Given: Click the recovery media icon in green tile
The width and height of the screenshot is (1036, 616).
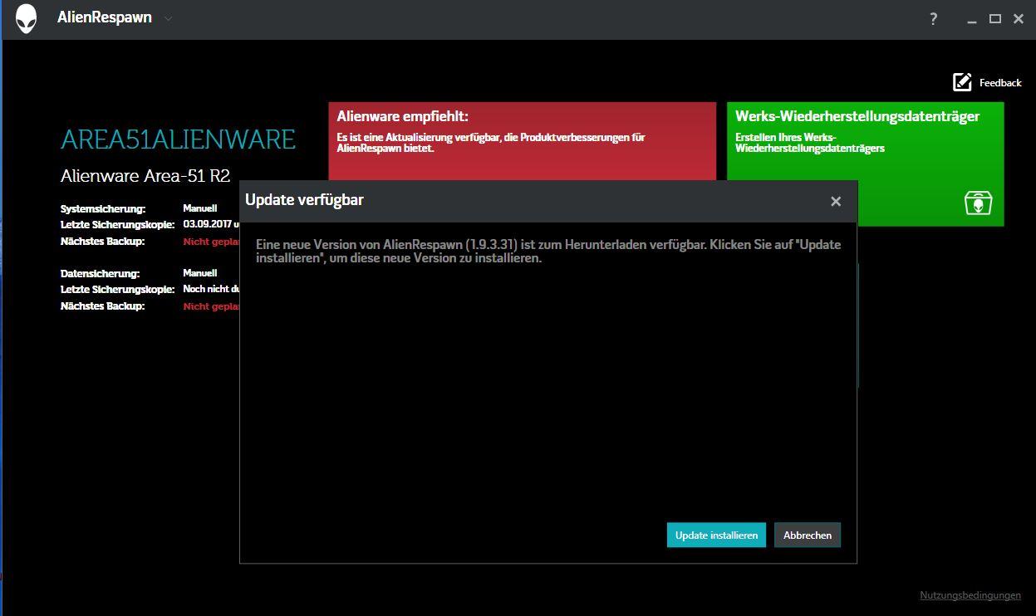Looking at the screenshot, I should 978,203.
